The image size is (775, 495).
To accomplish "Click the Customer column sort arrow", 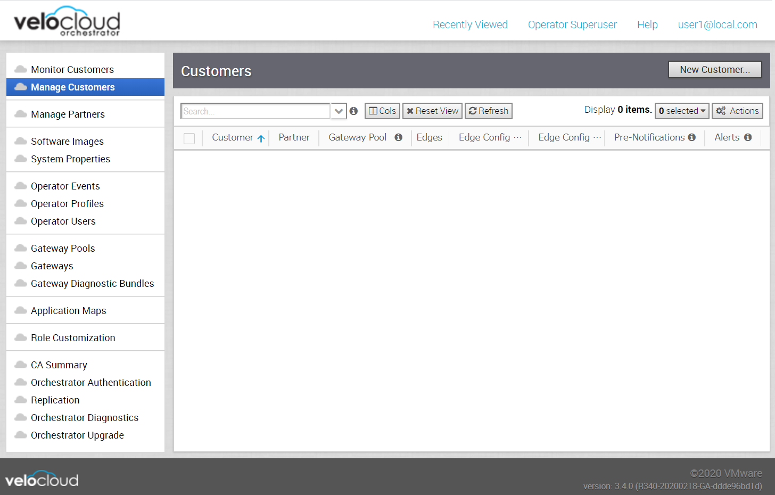I will pos(261,138).
